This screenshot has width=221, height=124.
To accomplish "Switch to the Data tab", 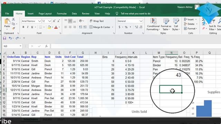I will coord(74,14).
